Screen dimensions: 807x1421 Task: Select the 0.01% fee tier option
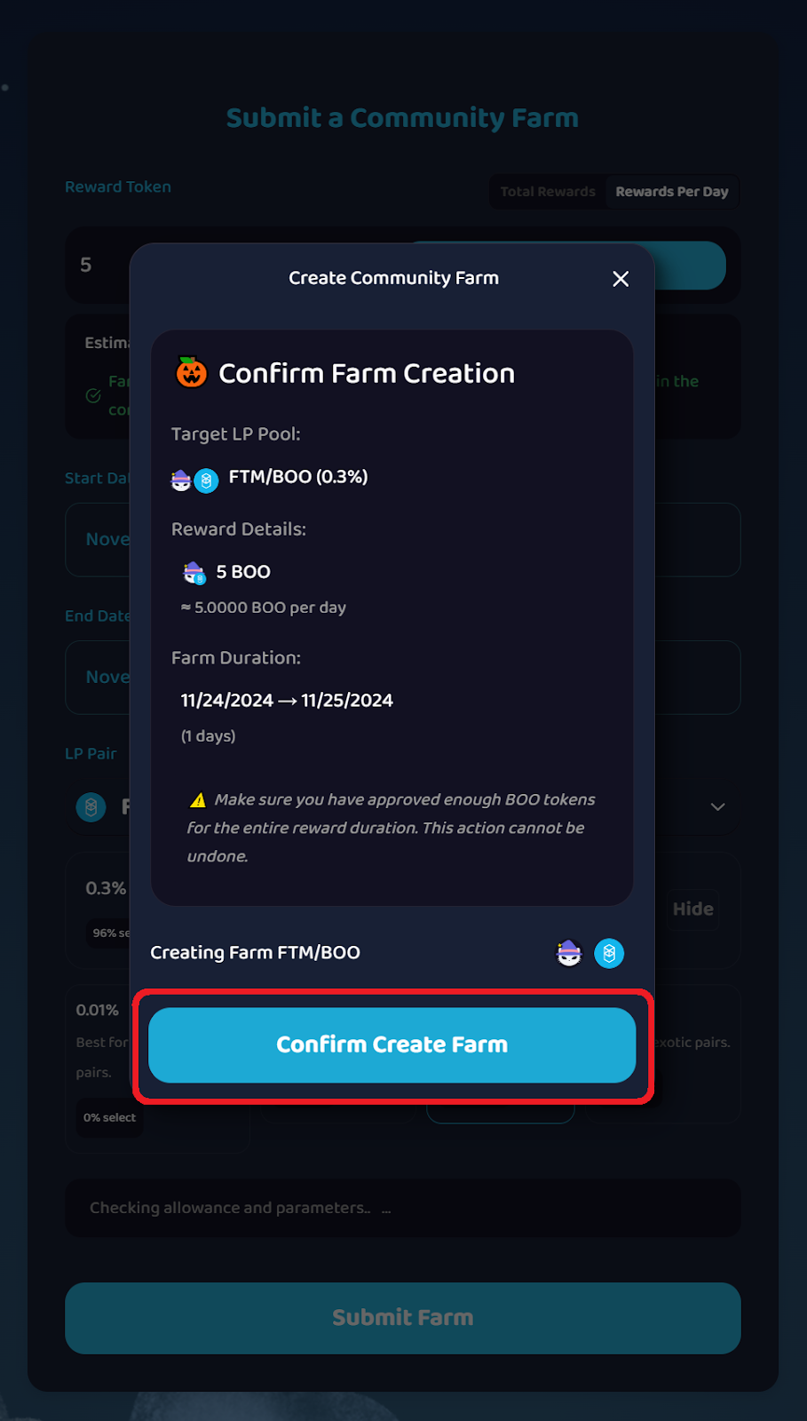96,1010
